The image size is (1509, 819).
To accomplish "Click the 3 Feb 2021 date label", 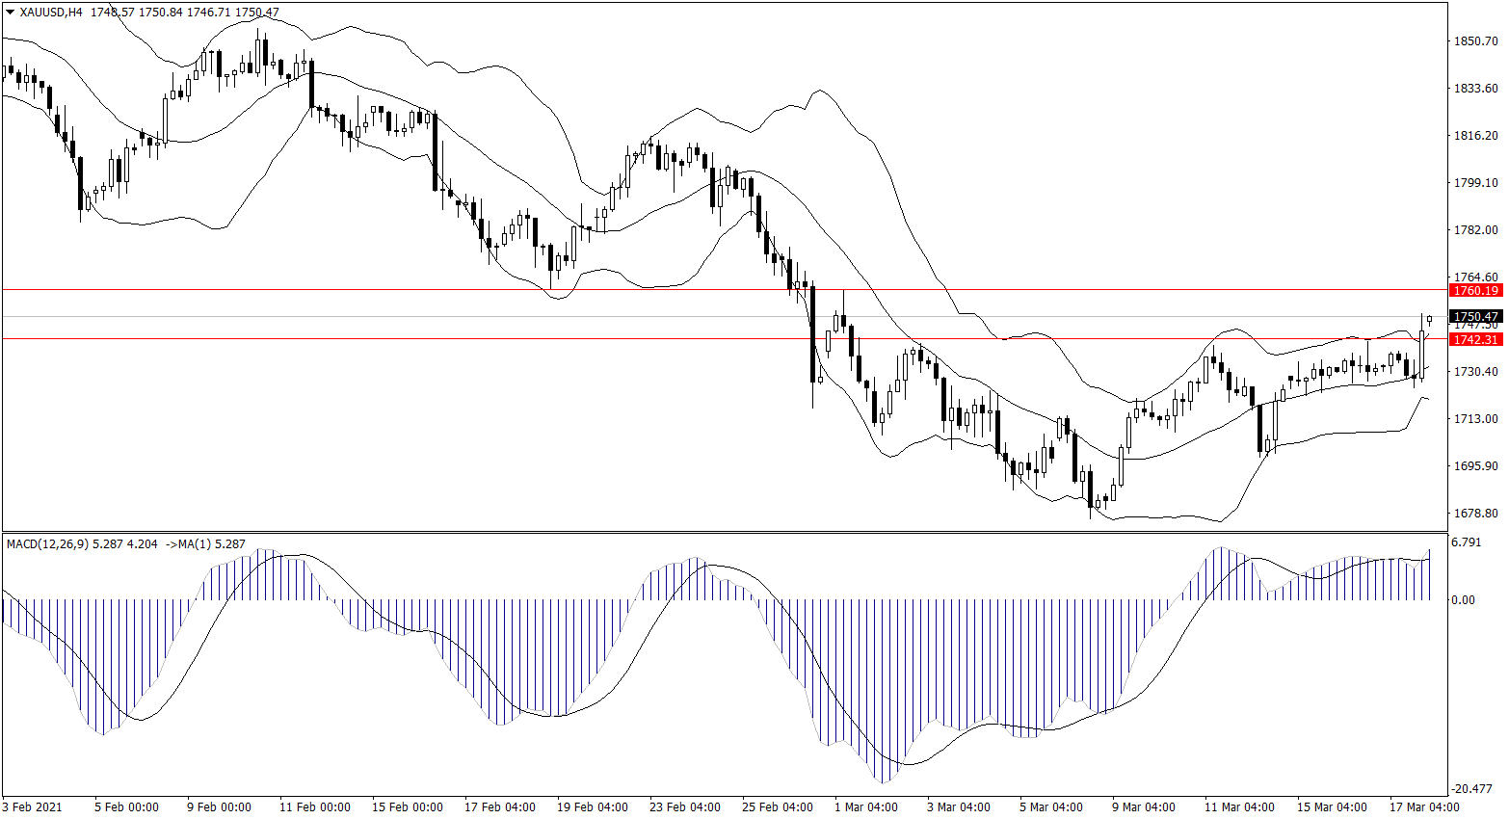I will (x=32, y=807).
